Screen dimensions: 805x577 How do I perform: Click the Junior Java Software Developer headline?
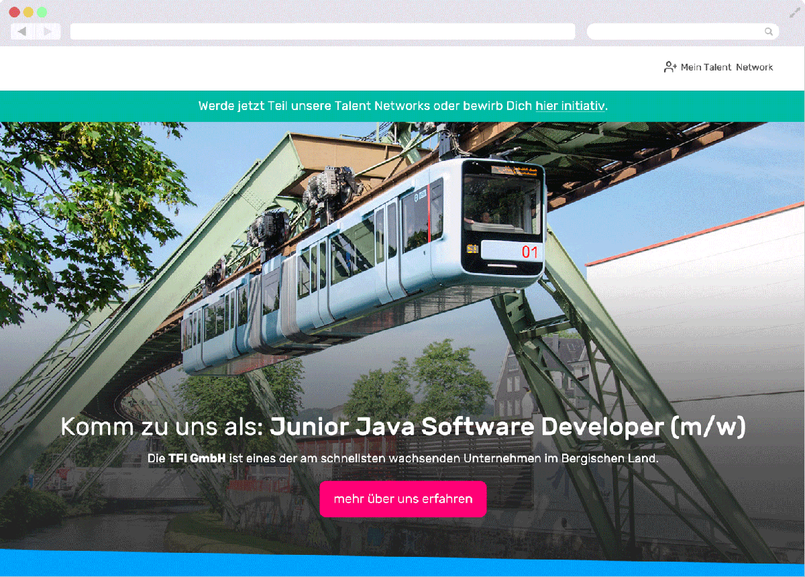pos(507,427)
